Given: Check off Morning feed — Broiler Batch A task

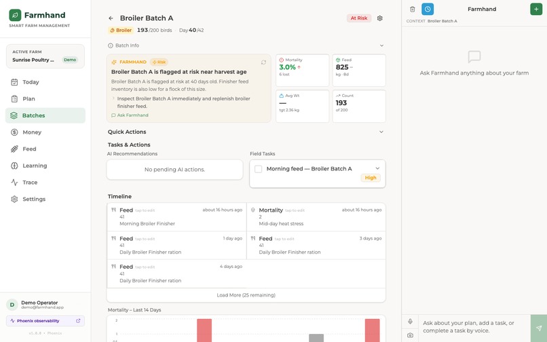Looking at the screenshot, I should coord(258,169).
